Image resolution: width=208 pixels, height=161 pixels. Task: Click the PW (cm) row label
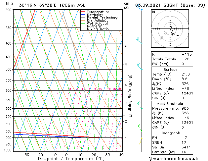tap(160, 64)
